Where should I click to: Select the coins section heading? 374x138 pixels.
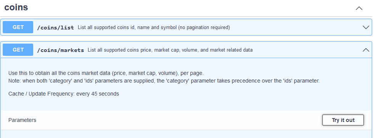[x=16, y=7]
